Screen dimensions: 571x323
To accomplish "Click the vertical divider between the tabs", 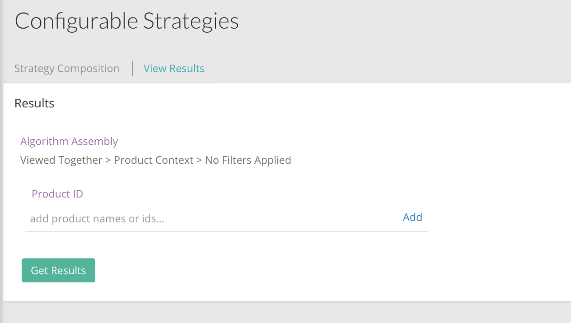I will [133, 68].
